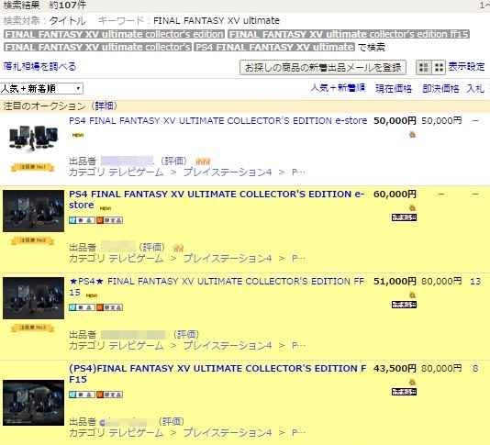
Task: Click the 51,000円 current price
Action: [395, 282]
